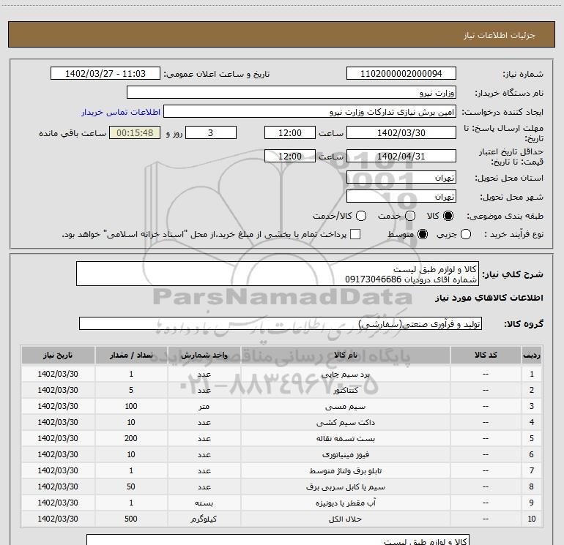The height and width of the screenshot is (545, 564).
Task: Click the general description box کالا و لوازم طبق لیست
Action: [x=278, y=274]
